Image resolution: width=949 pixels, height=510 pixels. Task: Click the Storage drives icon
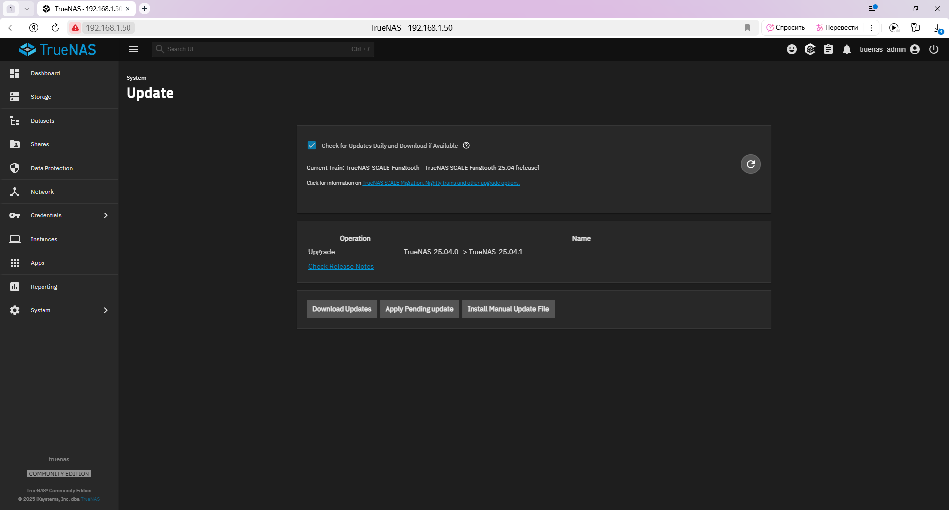tap(15, 97)
